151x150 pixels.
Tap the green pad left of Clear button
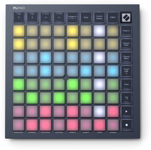pos(113,84)
